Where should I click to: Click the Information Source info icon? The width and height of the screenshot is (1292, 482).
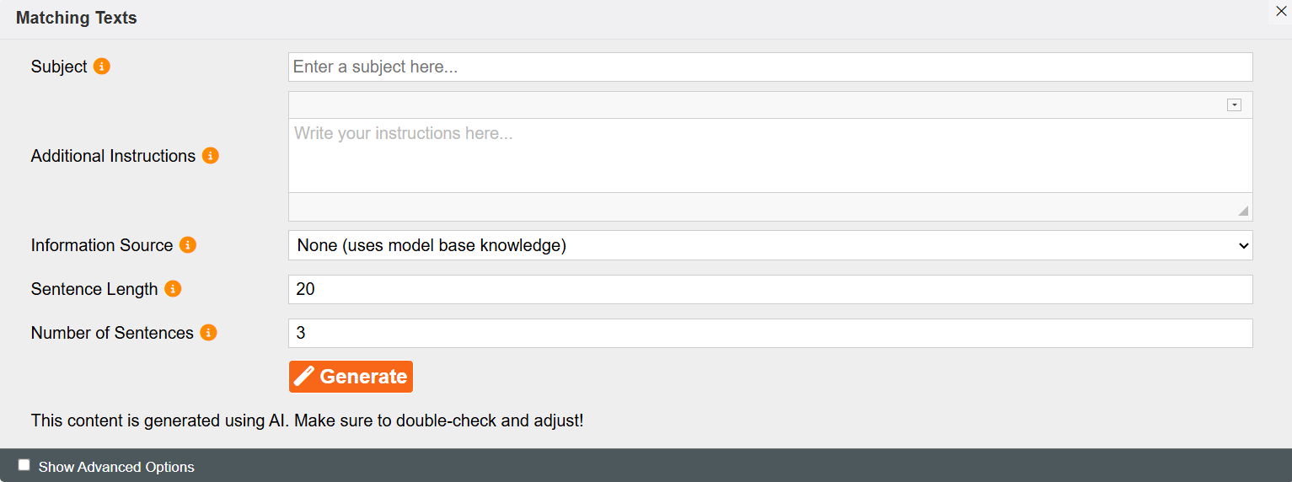188,245
